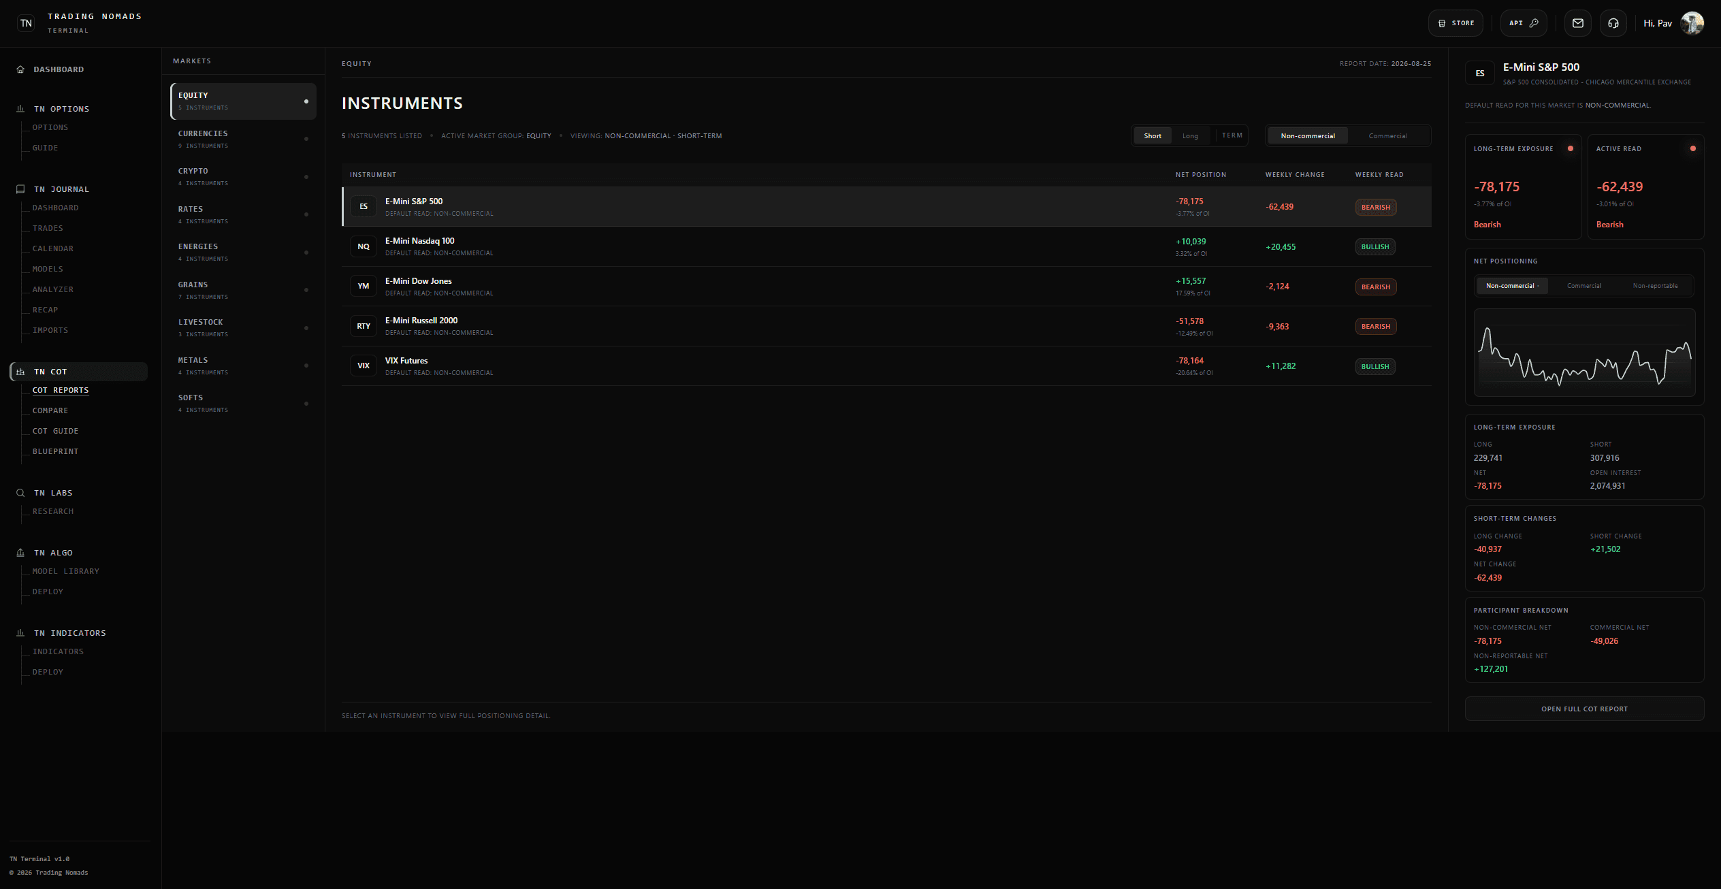Open the API key button

coord(1524,23)
